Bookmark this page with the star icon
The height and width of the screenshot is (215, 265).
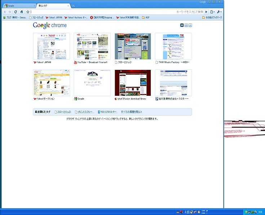pyautogui.click(x=28, y=12)
